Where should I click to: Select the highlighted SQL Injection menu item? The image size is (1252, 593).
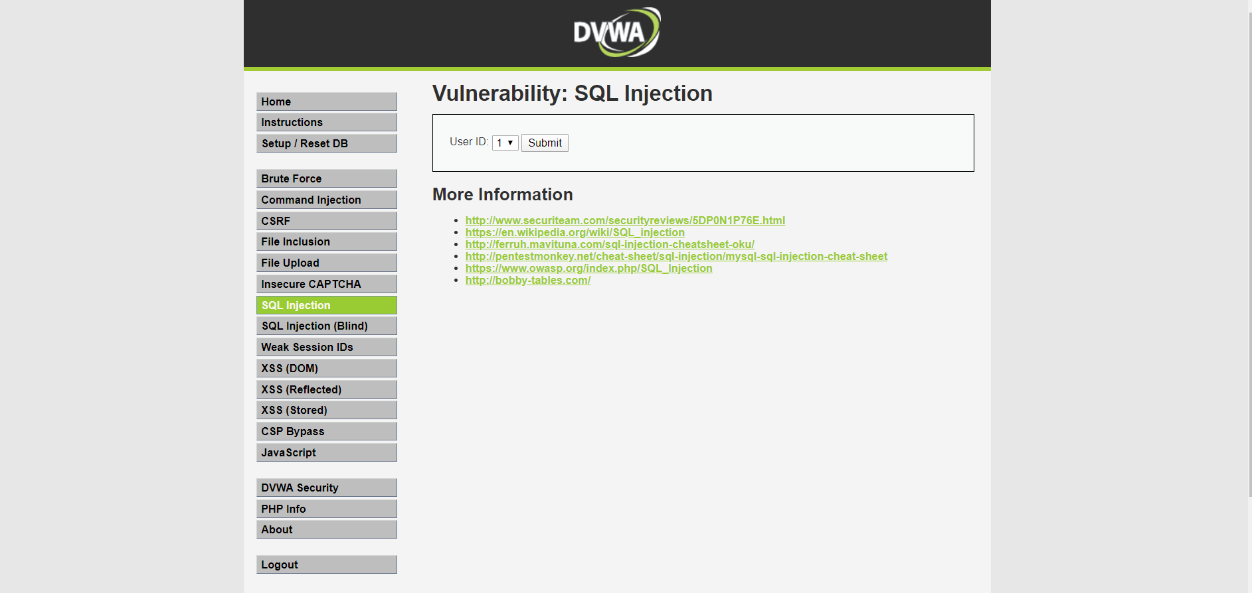pyautogui.click(x=327, y=305)
